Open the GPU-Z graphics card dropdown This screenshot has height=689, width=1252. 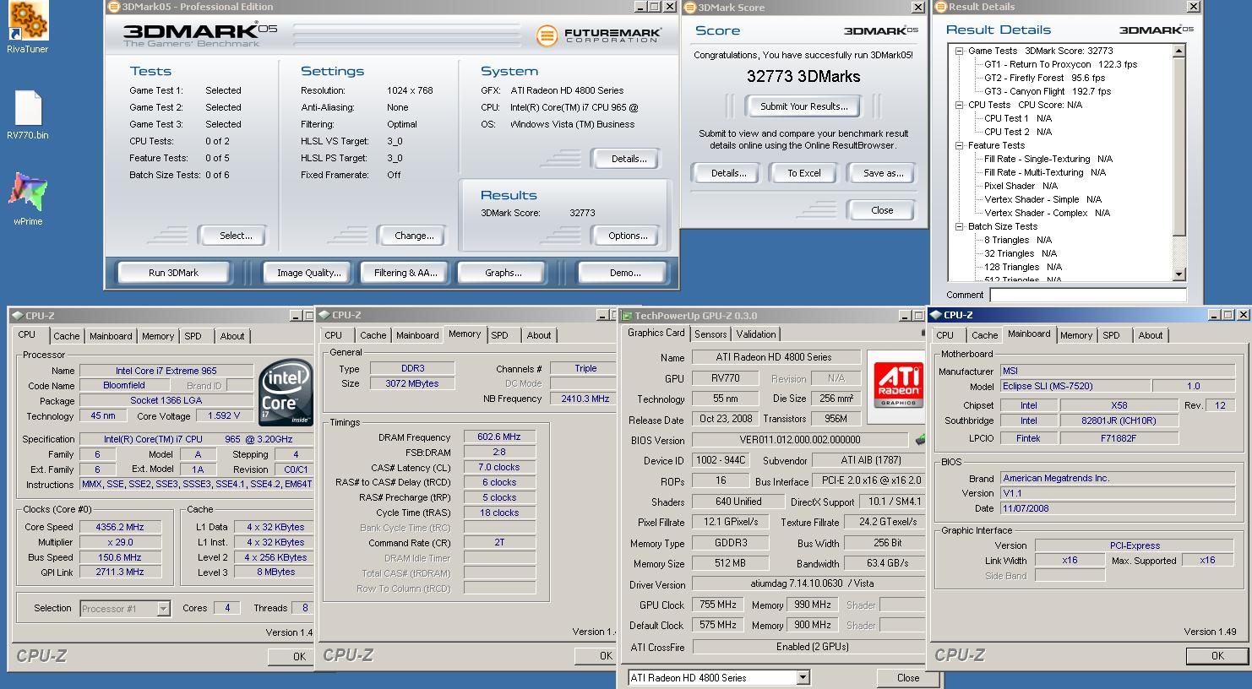point(803,677)
